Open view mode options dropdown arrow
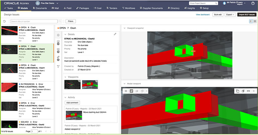This screenshot has width=258, height=135. tap(146, 91)
